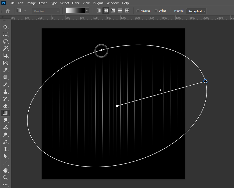Open the tool preset picker arrow
Viewport: 234px width, 188px height.
point(25,11)
